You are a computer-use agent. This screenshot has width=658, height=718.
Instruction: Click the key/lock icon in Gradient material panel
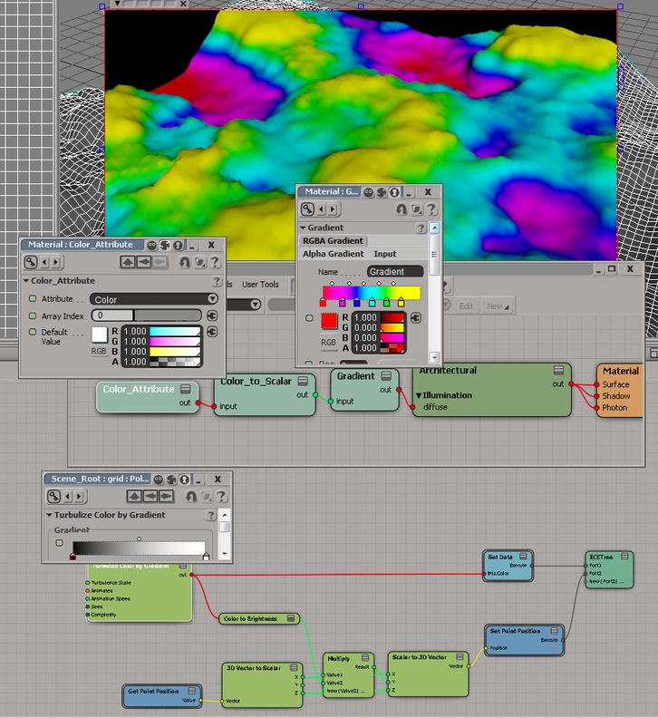coord(308,209)
